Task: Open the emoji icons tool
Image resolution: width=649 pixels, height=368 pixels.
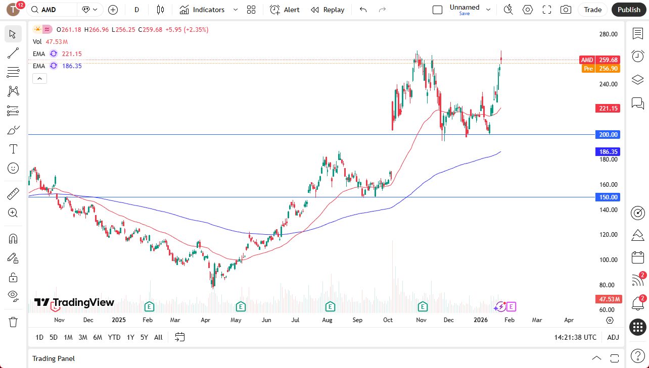Action: point(13,168)
